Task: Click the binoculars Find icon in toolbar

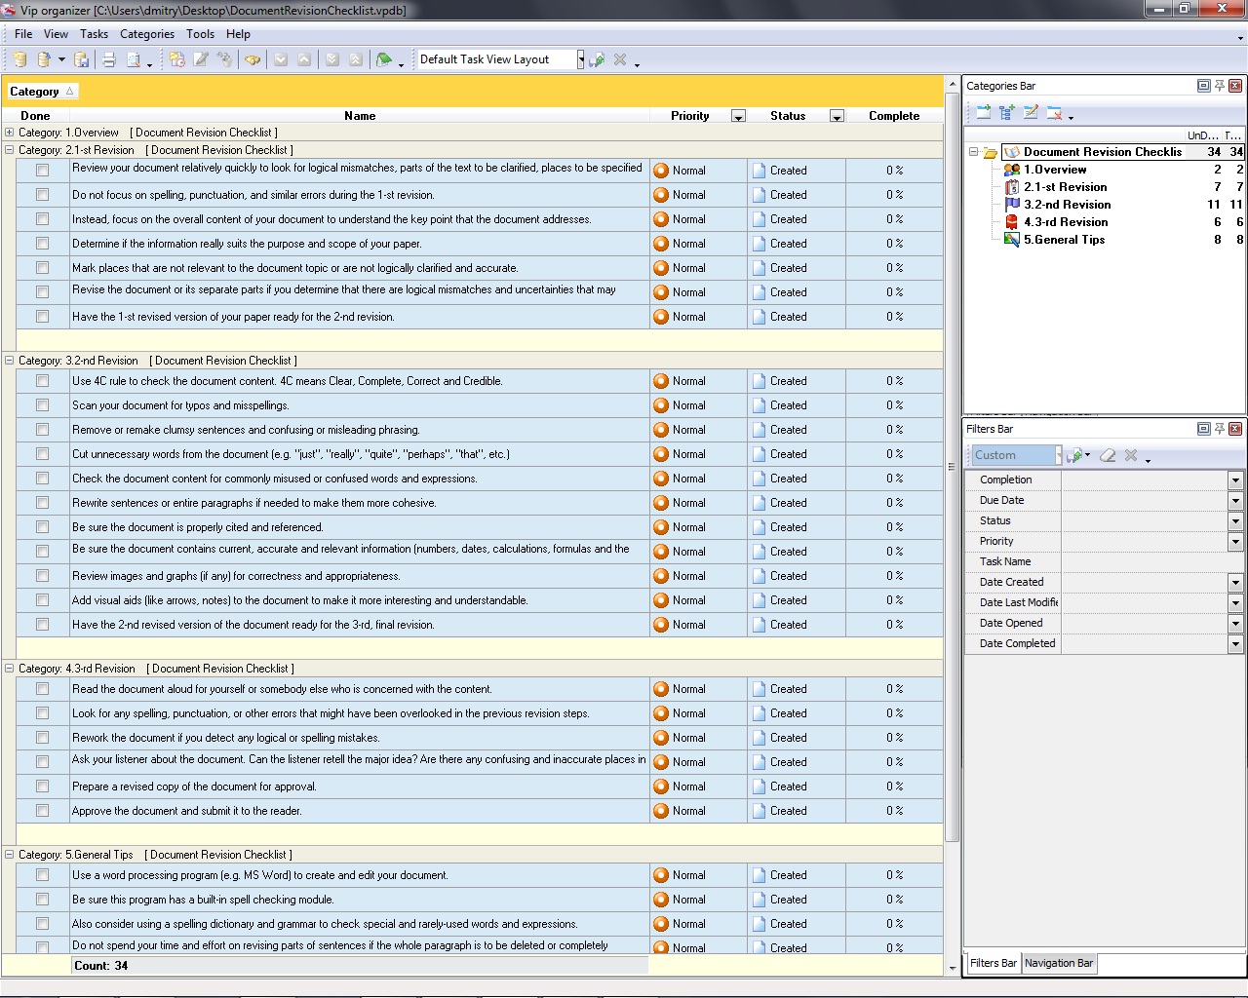Action: [253, 59]
